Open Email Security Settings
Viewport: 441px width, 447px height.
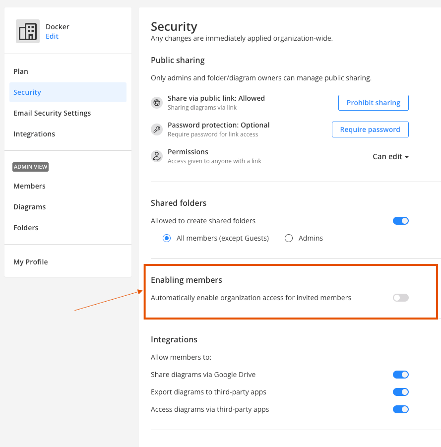52,113
